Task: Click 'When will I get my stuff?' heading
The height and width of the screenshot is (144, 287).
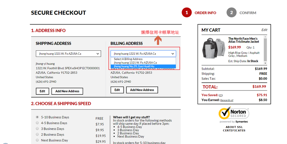Action: click(x=131, y=117)
